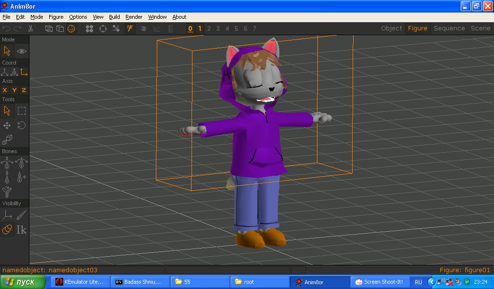Toggle the Z axis constraint

point(24,90)
